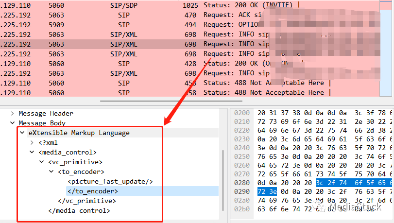Select the </media_control> closing tag line
Screen dimensions: 394x223
point(79,210)
